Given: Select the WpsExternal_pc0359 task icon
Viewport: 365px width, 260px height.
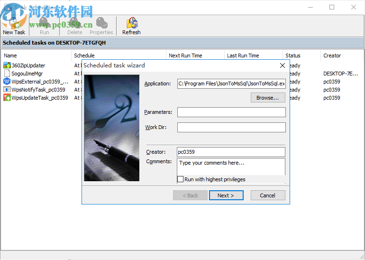Looking at the screenshot, I should pos(7,82).
